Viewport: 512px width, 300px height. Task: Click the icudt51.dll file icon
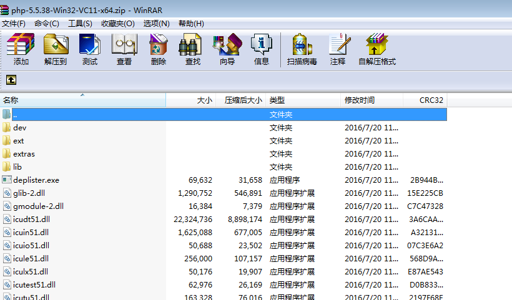7,219
